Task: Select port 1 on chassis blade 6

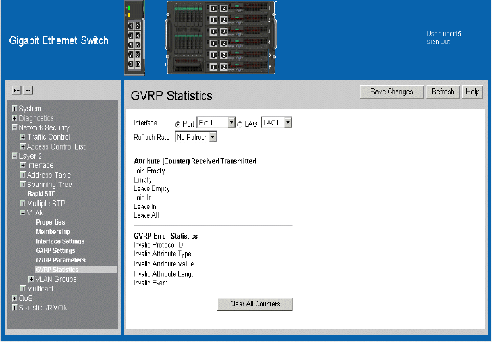Action: (213, 66)
